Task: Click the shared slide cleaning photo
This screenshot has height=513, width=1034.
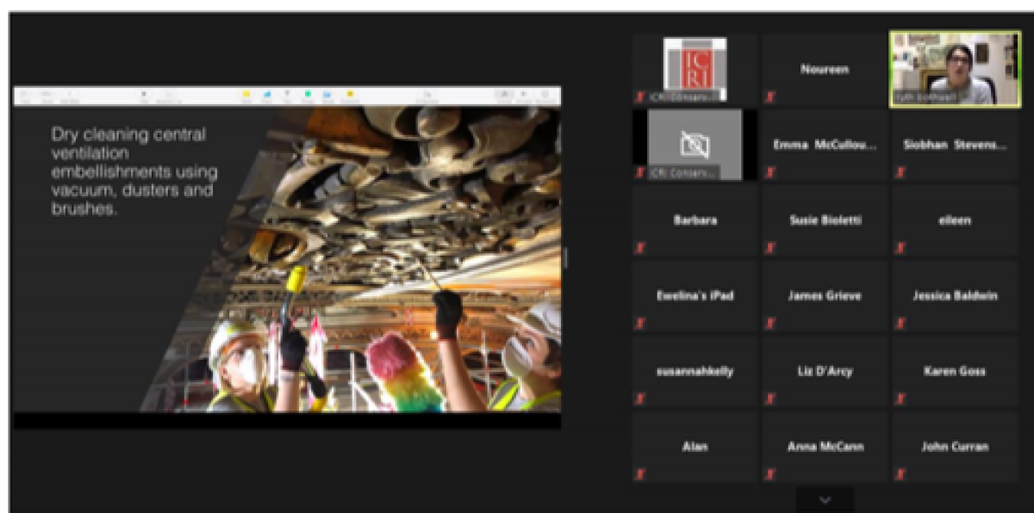Action: pyautogui.click(x=388, y=258)
